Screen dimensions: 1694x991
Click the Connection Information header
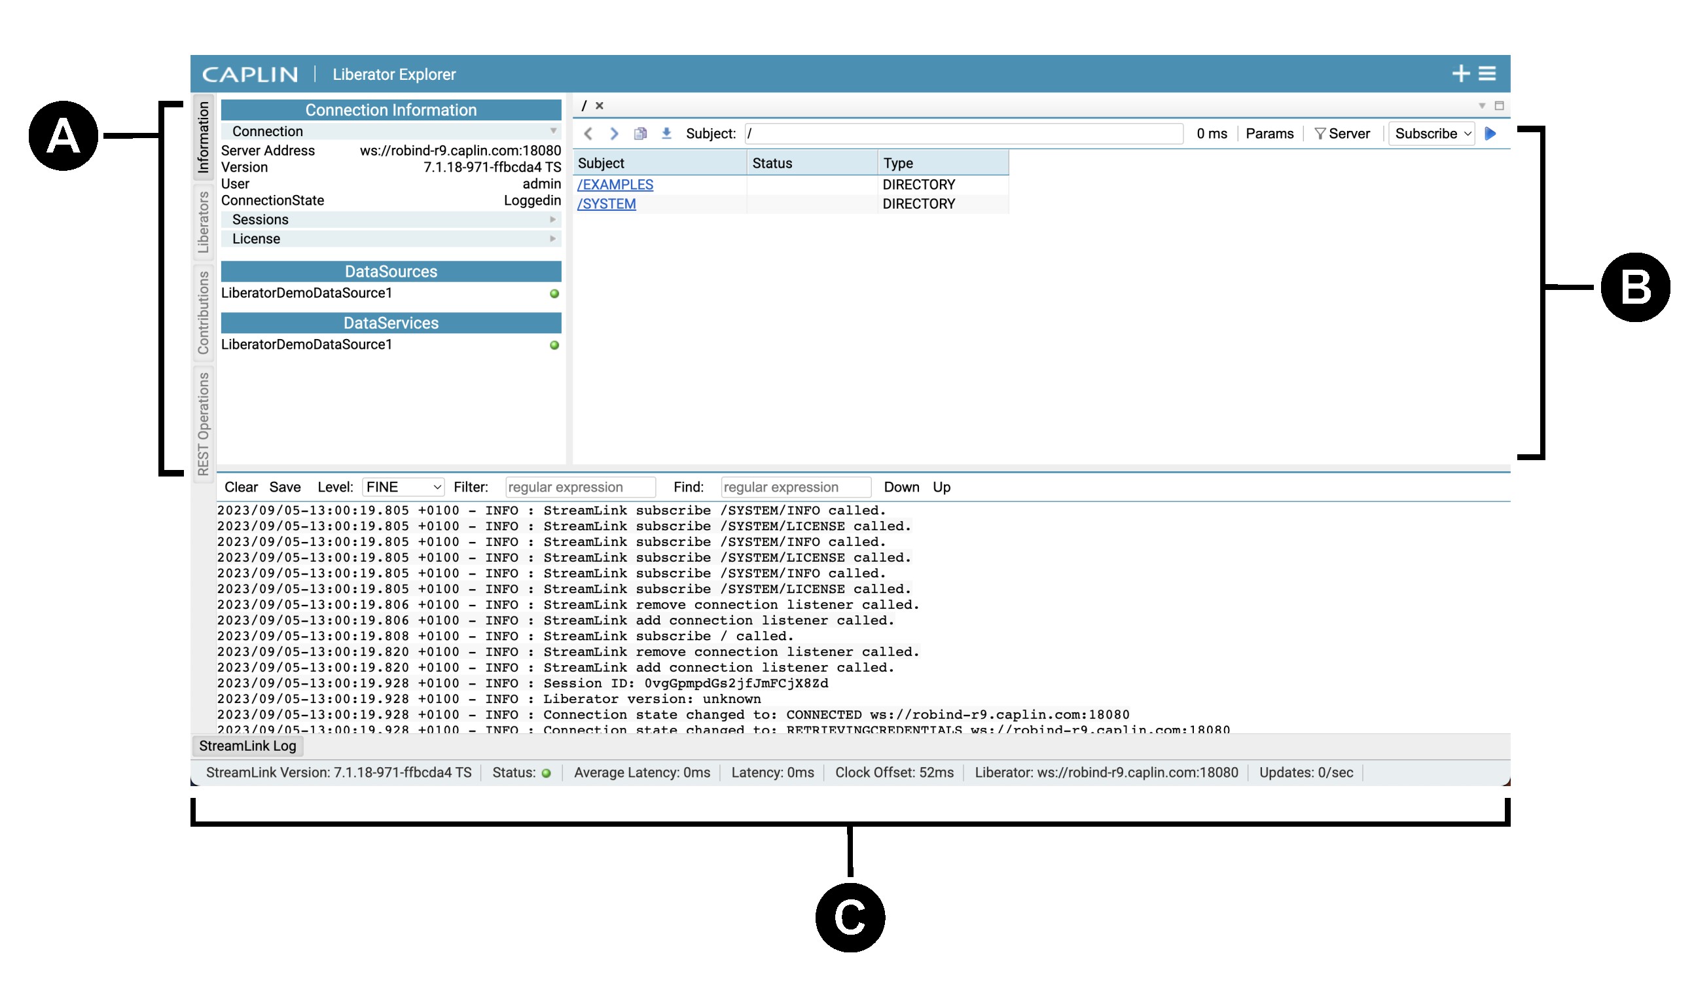[x=391, y=109]
